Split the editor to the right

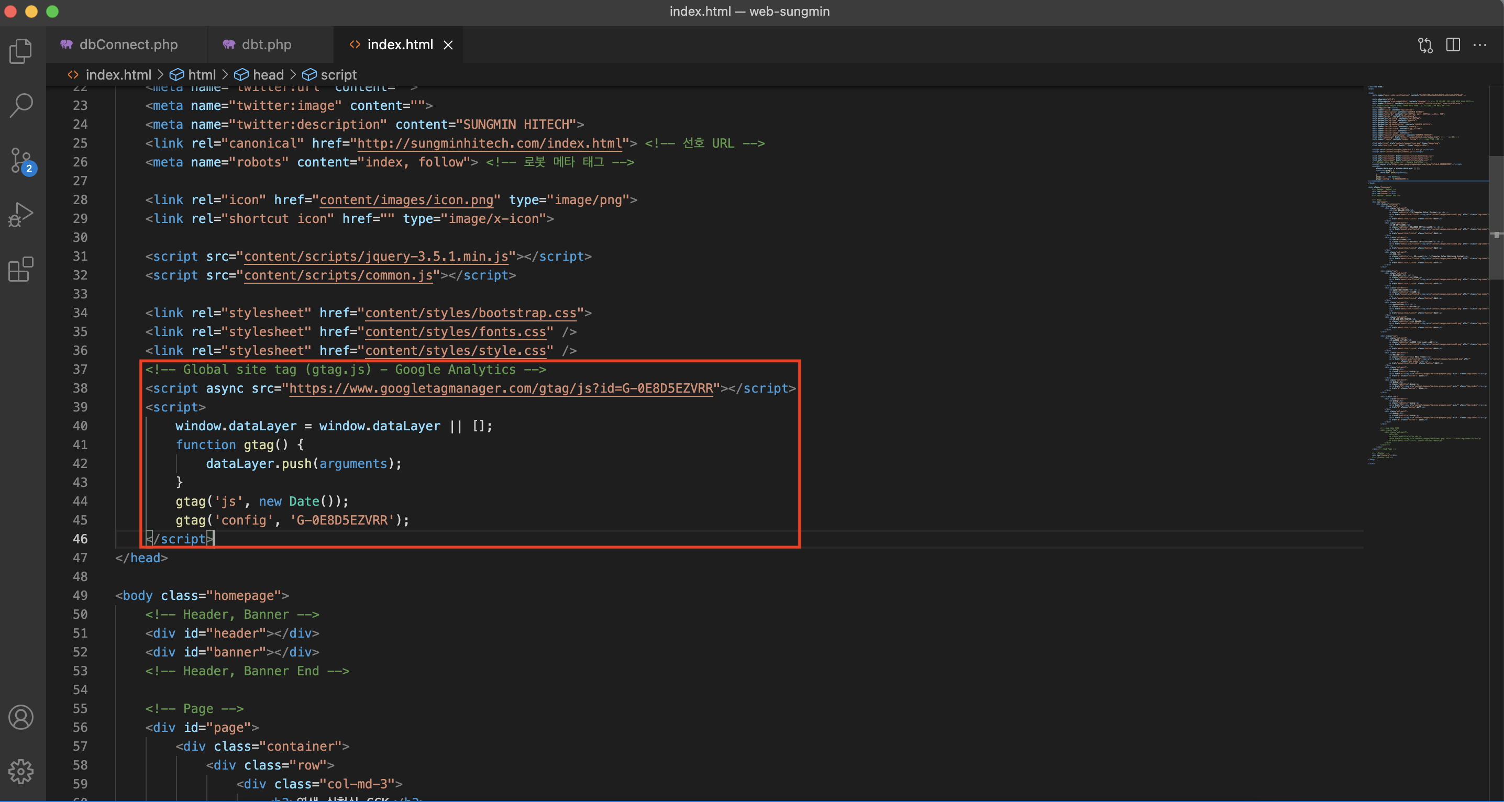click(x=1453, y=45)
